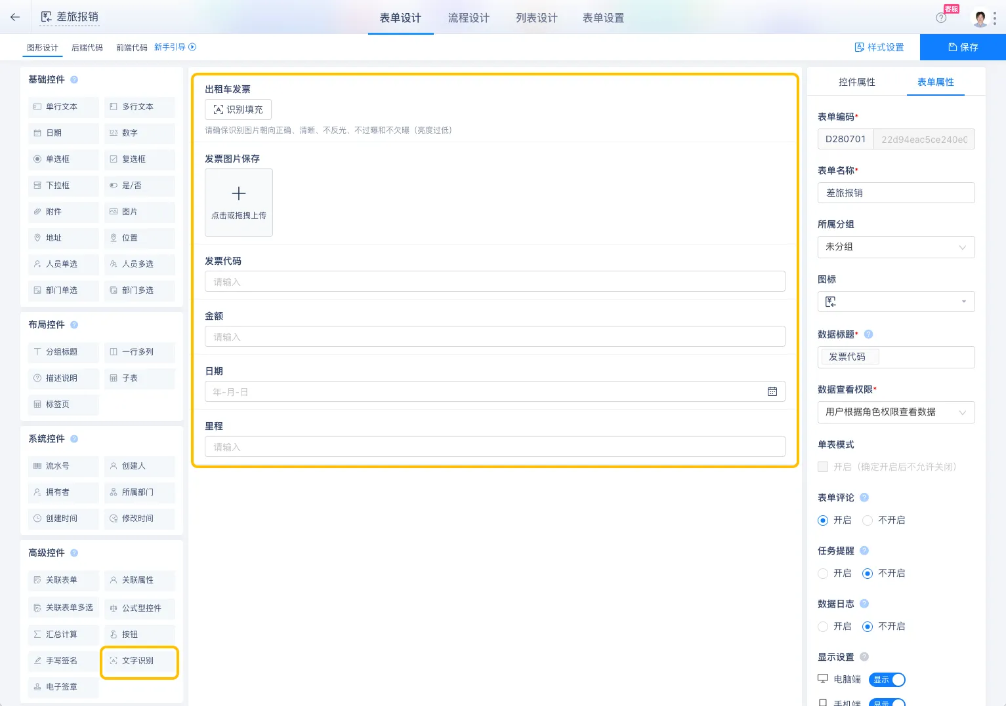Open the user avatar menu
Viewport: 1006px width, 706px height.
tap(980, 18)
